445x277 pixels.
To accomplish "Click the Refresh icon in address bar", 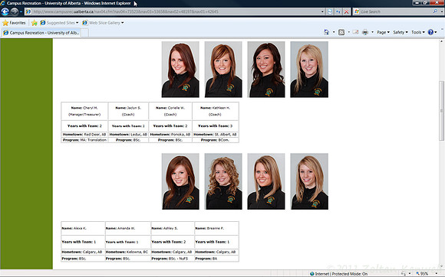I will click(338, 11).
